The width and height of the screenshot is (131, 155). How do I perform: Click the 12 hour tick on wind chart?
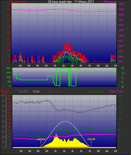[x=63, y=66]
